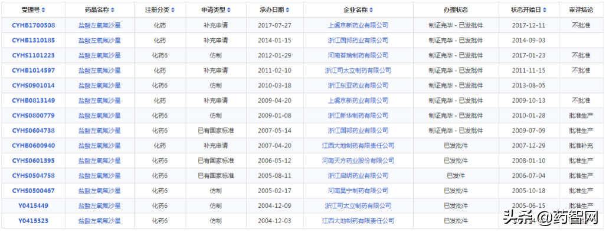Screen dimensions: 606x232
Task: Select the CYHS1101223 entry
Action: coord(33,55)
